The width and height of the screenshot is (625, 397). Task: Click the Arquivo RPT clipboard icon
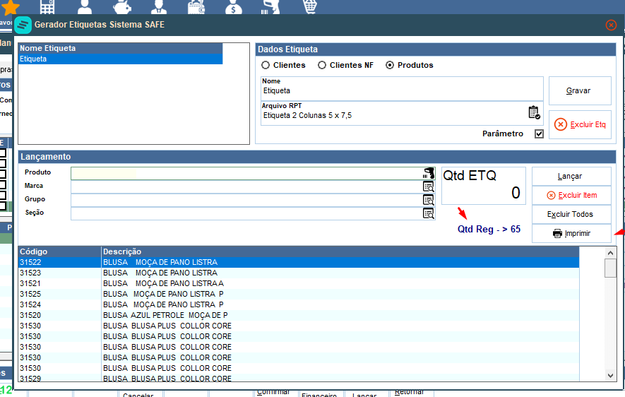click(x=534, y=112)
